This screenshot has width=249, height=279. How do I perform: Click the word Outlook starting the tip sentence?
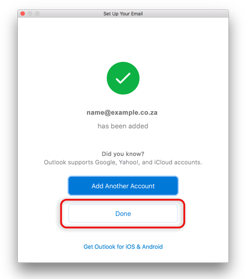[x=55, y=162]
